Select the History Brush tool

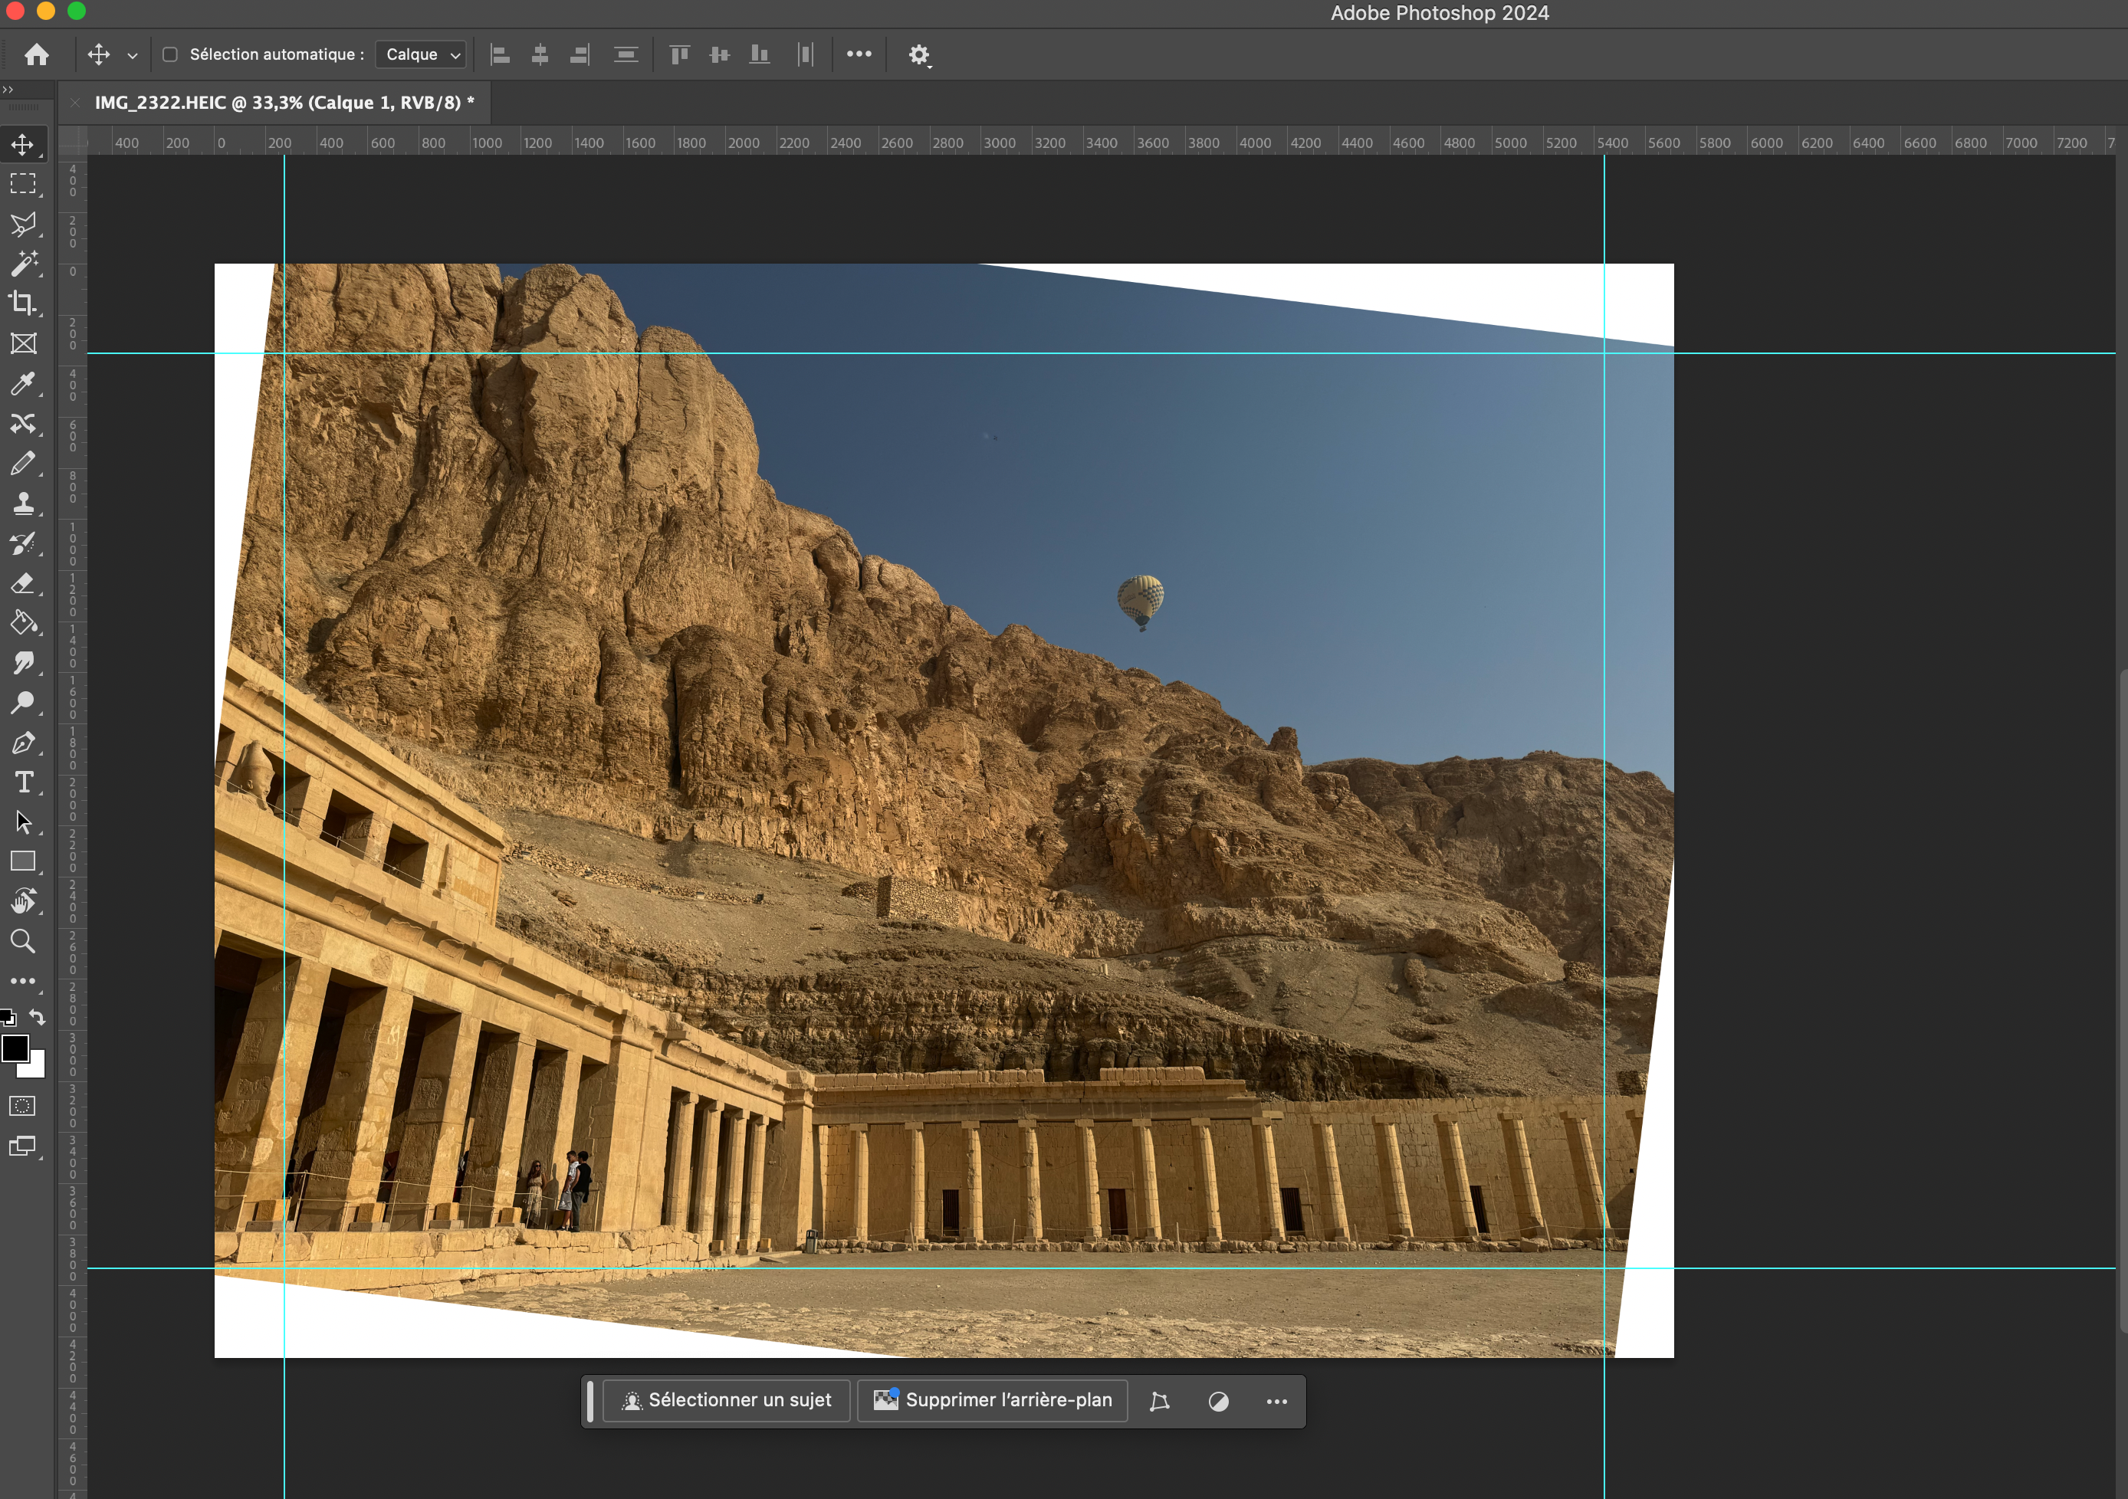23,543
